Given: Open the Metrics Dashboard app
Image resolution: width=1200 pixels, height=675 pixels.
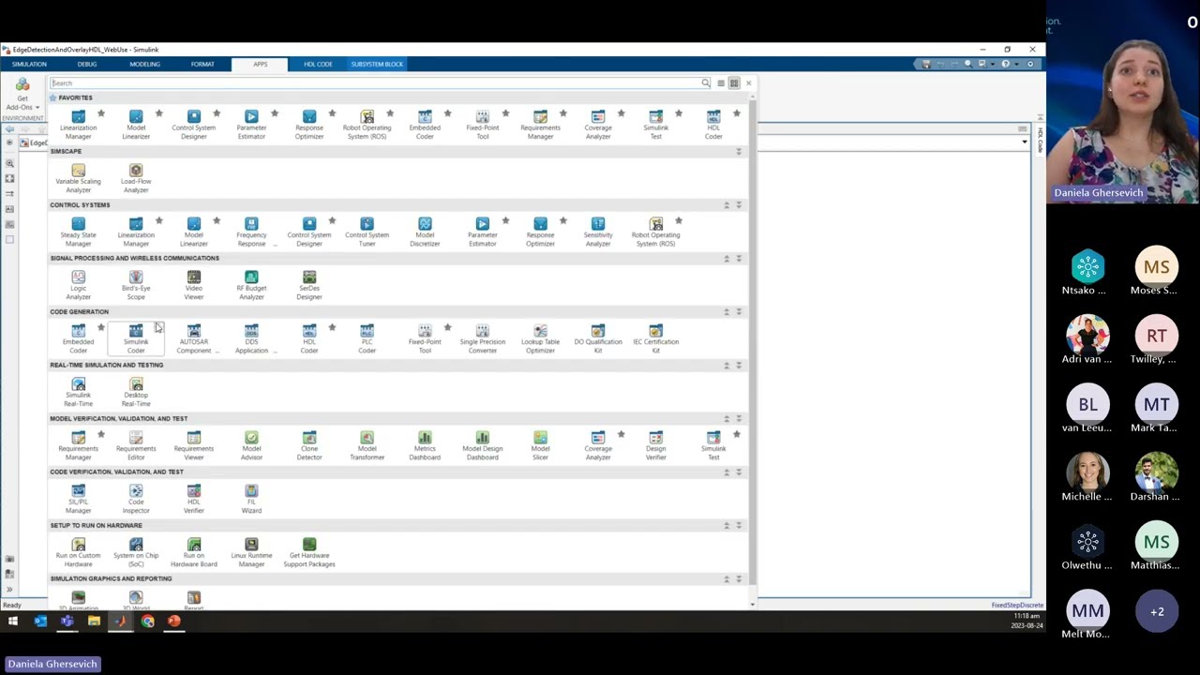Looking at the screenshot, I should pos(425,445).
